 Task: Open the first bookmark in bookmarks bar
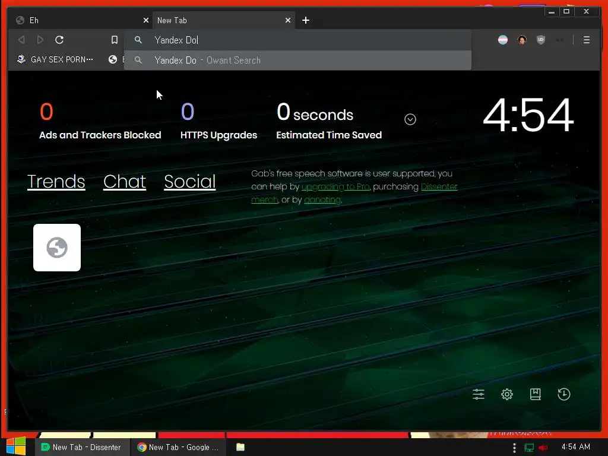[55, 59]
